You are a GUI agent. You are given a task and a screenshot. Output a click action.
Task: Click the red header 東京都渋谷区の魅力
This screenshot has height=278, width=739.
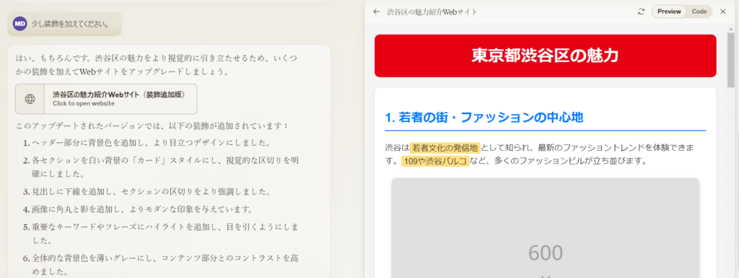(546, 56)
